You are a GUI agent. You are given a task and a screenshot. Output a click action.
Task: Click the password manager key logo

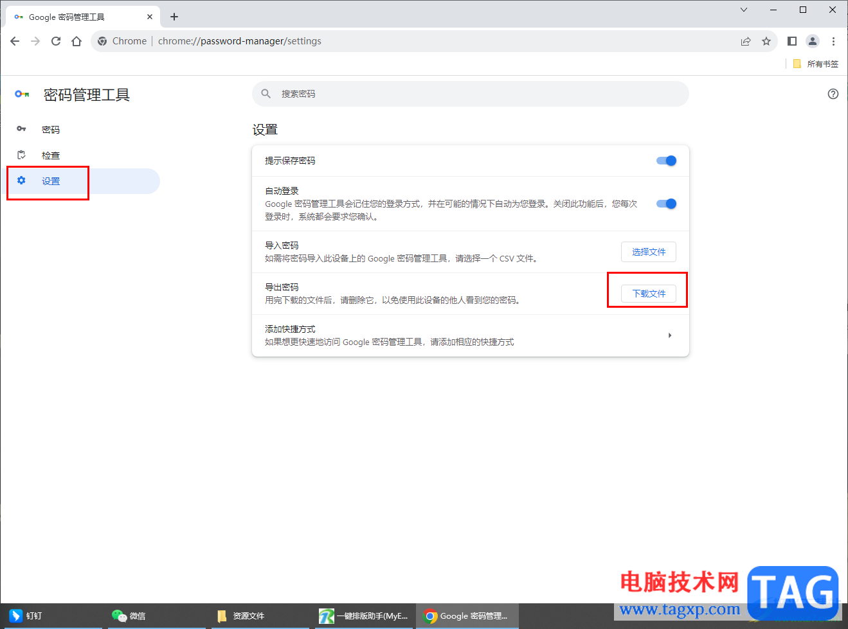click(22, 94)
